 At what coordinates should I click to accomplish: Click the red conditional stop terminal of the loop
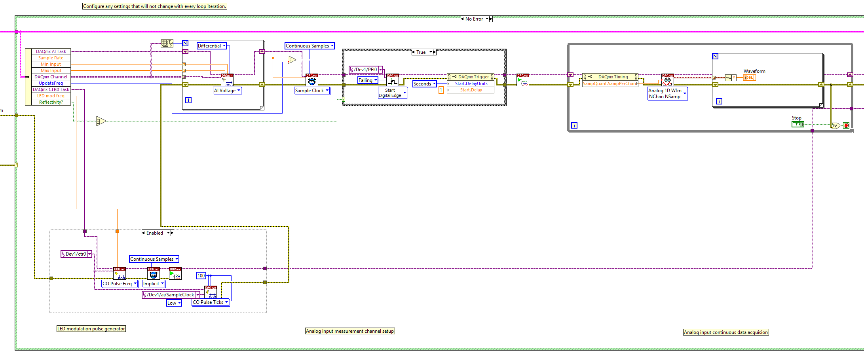point(846,125)
